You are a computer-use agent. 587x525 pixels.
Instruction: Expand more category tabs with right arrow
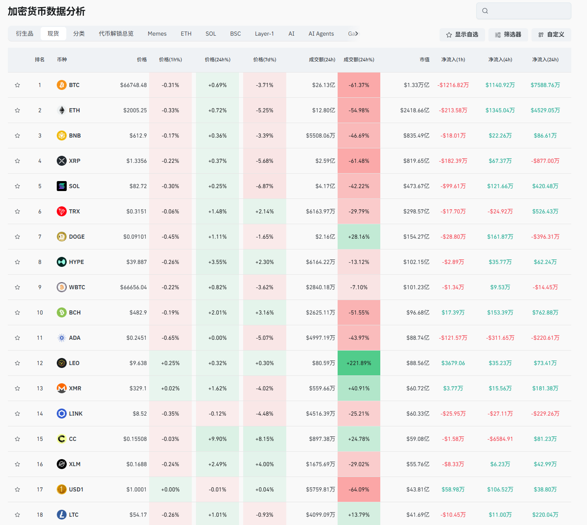pyautogui.click(x=357, y=34)
